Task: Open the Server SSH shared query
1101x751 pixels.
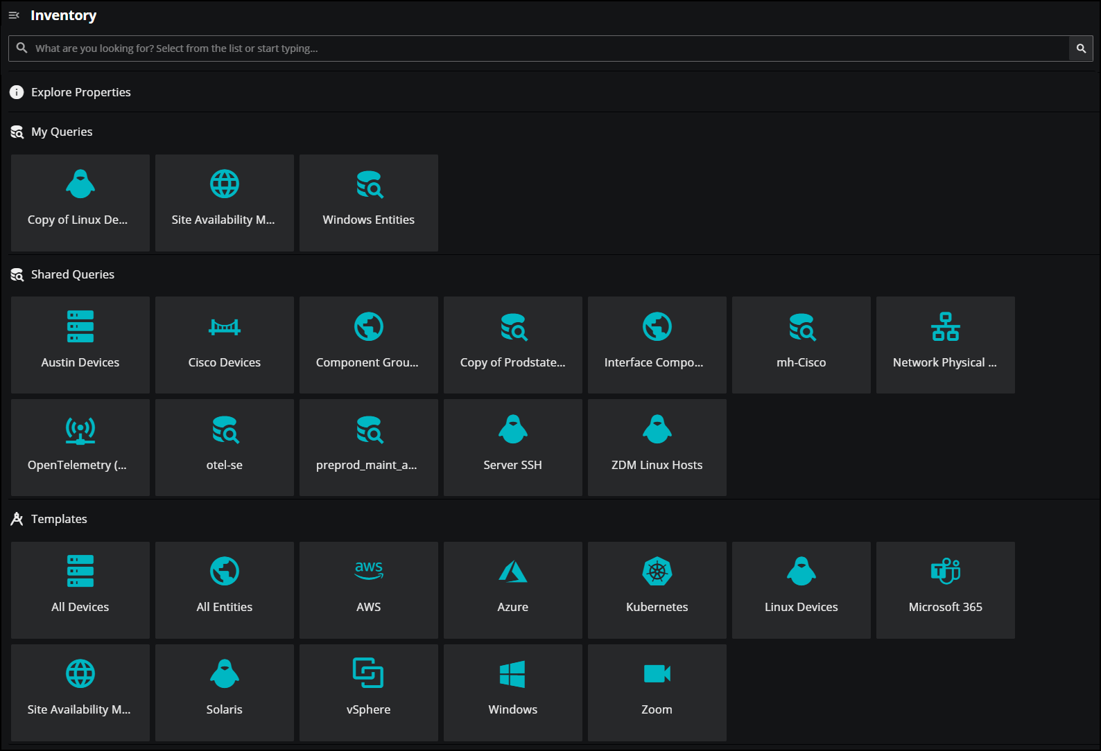Action: [513, 448]
